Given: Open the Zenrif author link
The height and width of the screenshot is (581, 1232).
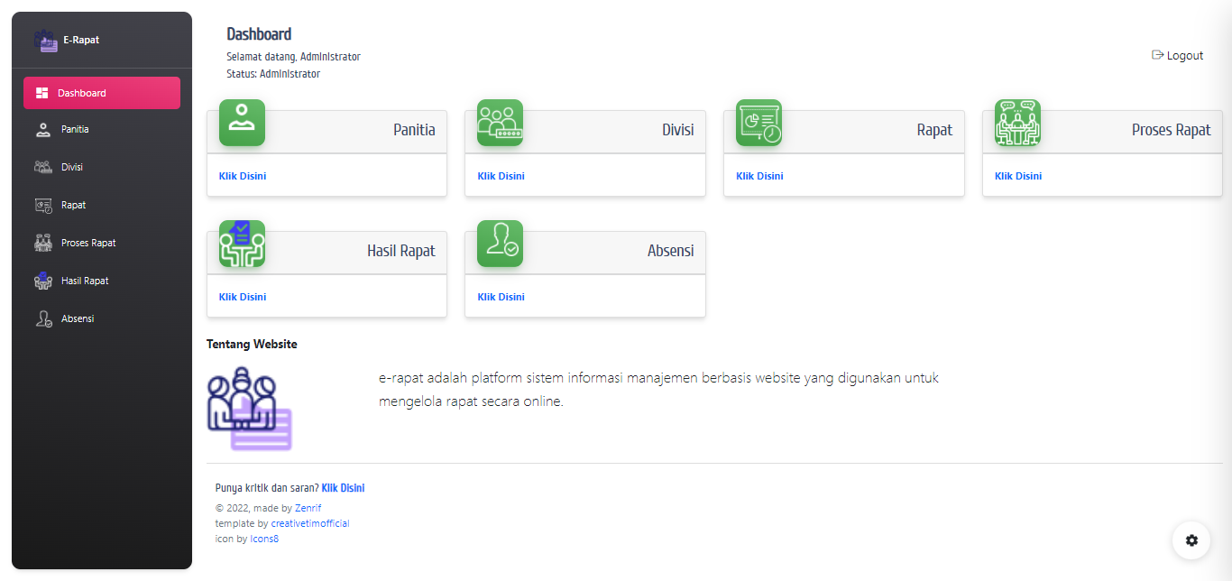Looking at the screenshot, I should 308,508.
